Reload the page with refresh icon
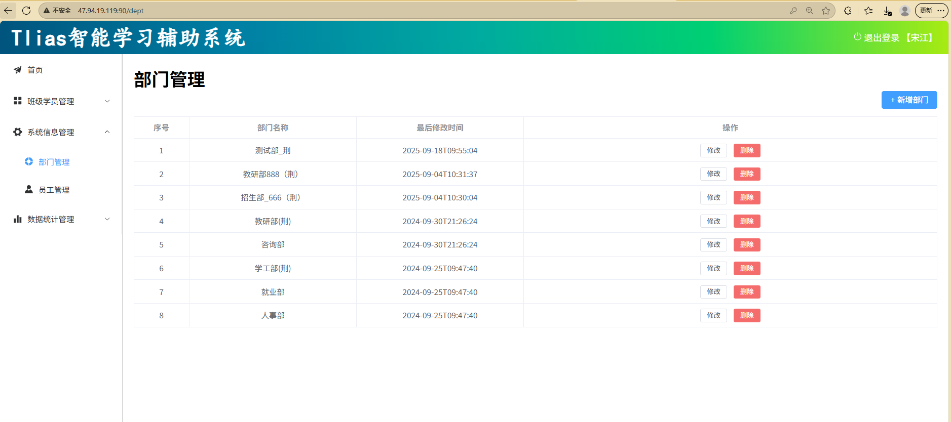The width and height of the screenshot is (951, 422). pos(26,10)
